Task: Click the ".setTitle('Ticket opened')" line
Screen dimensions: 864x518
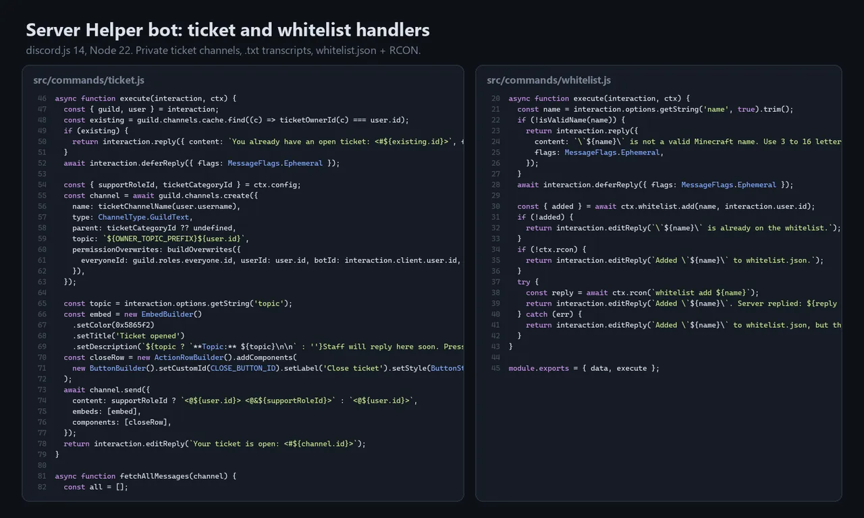Action: pyautogui.click(x=128, y=336)
